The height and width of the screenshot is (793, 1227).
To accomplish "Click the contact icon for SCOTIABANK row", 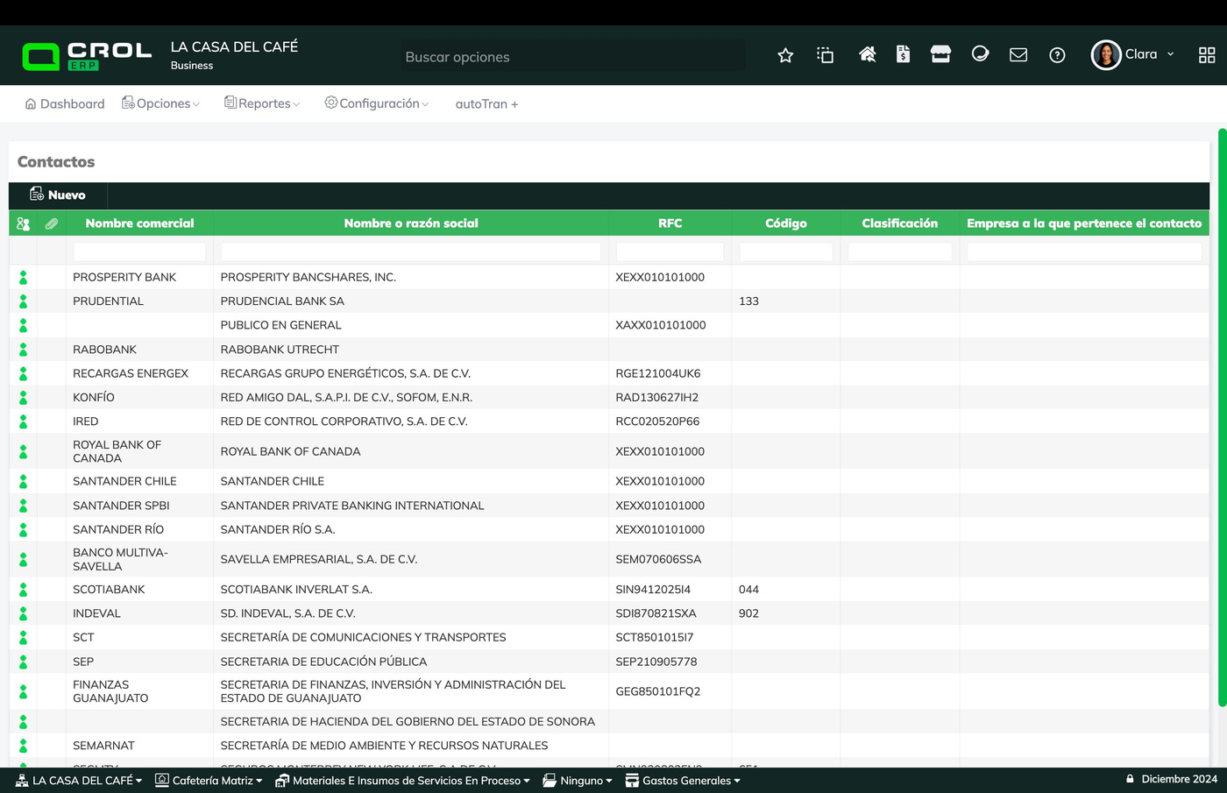I will pyautogui.click(x=23, y=590).
